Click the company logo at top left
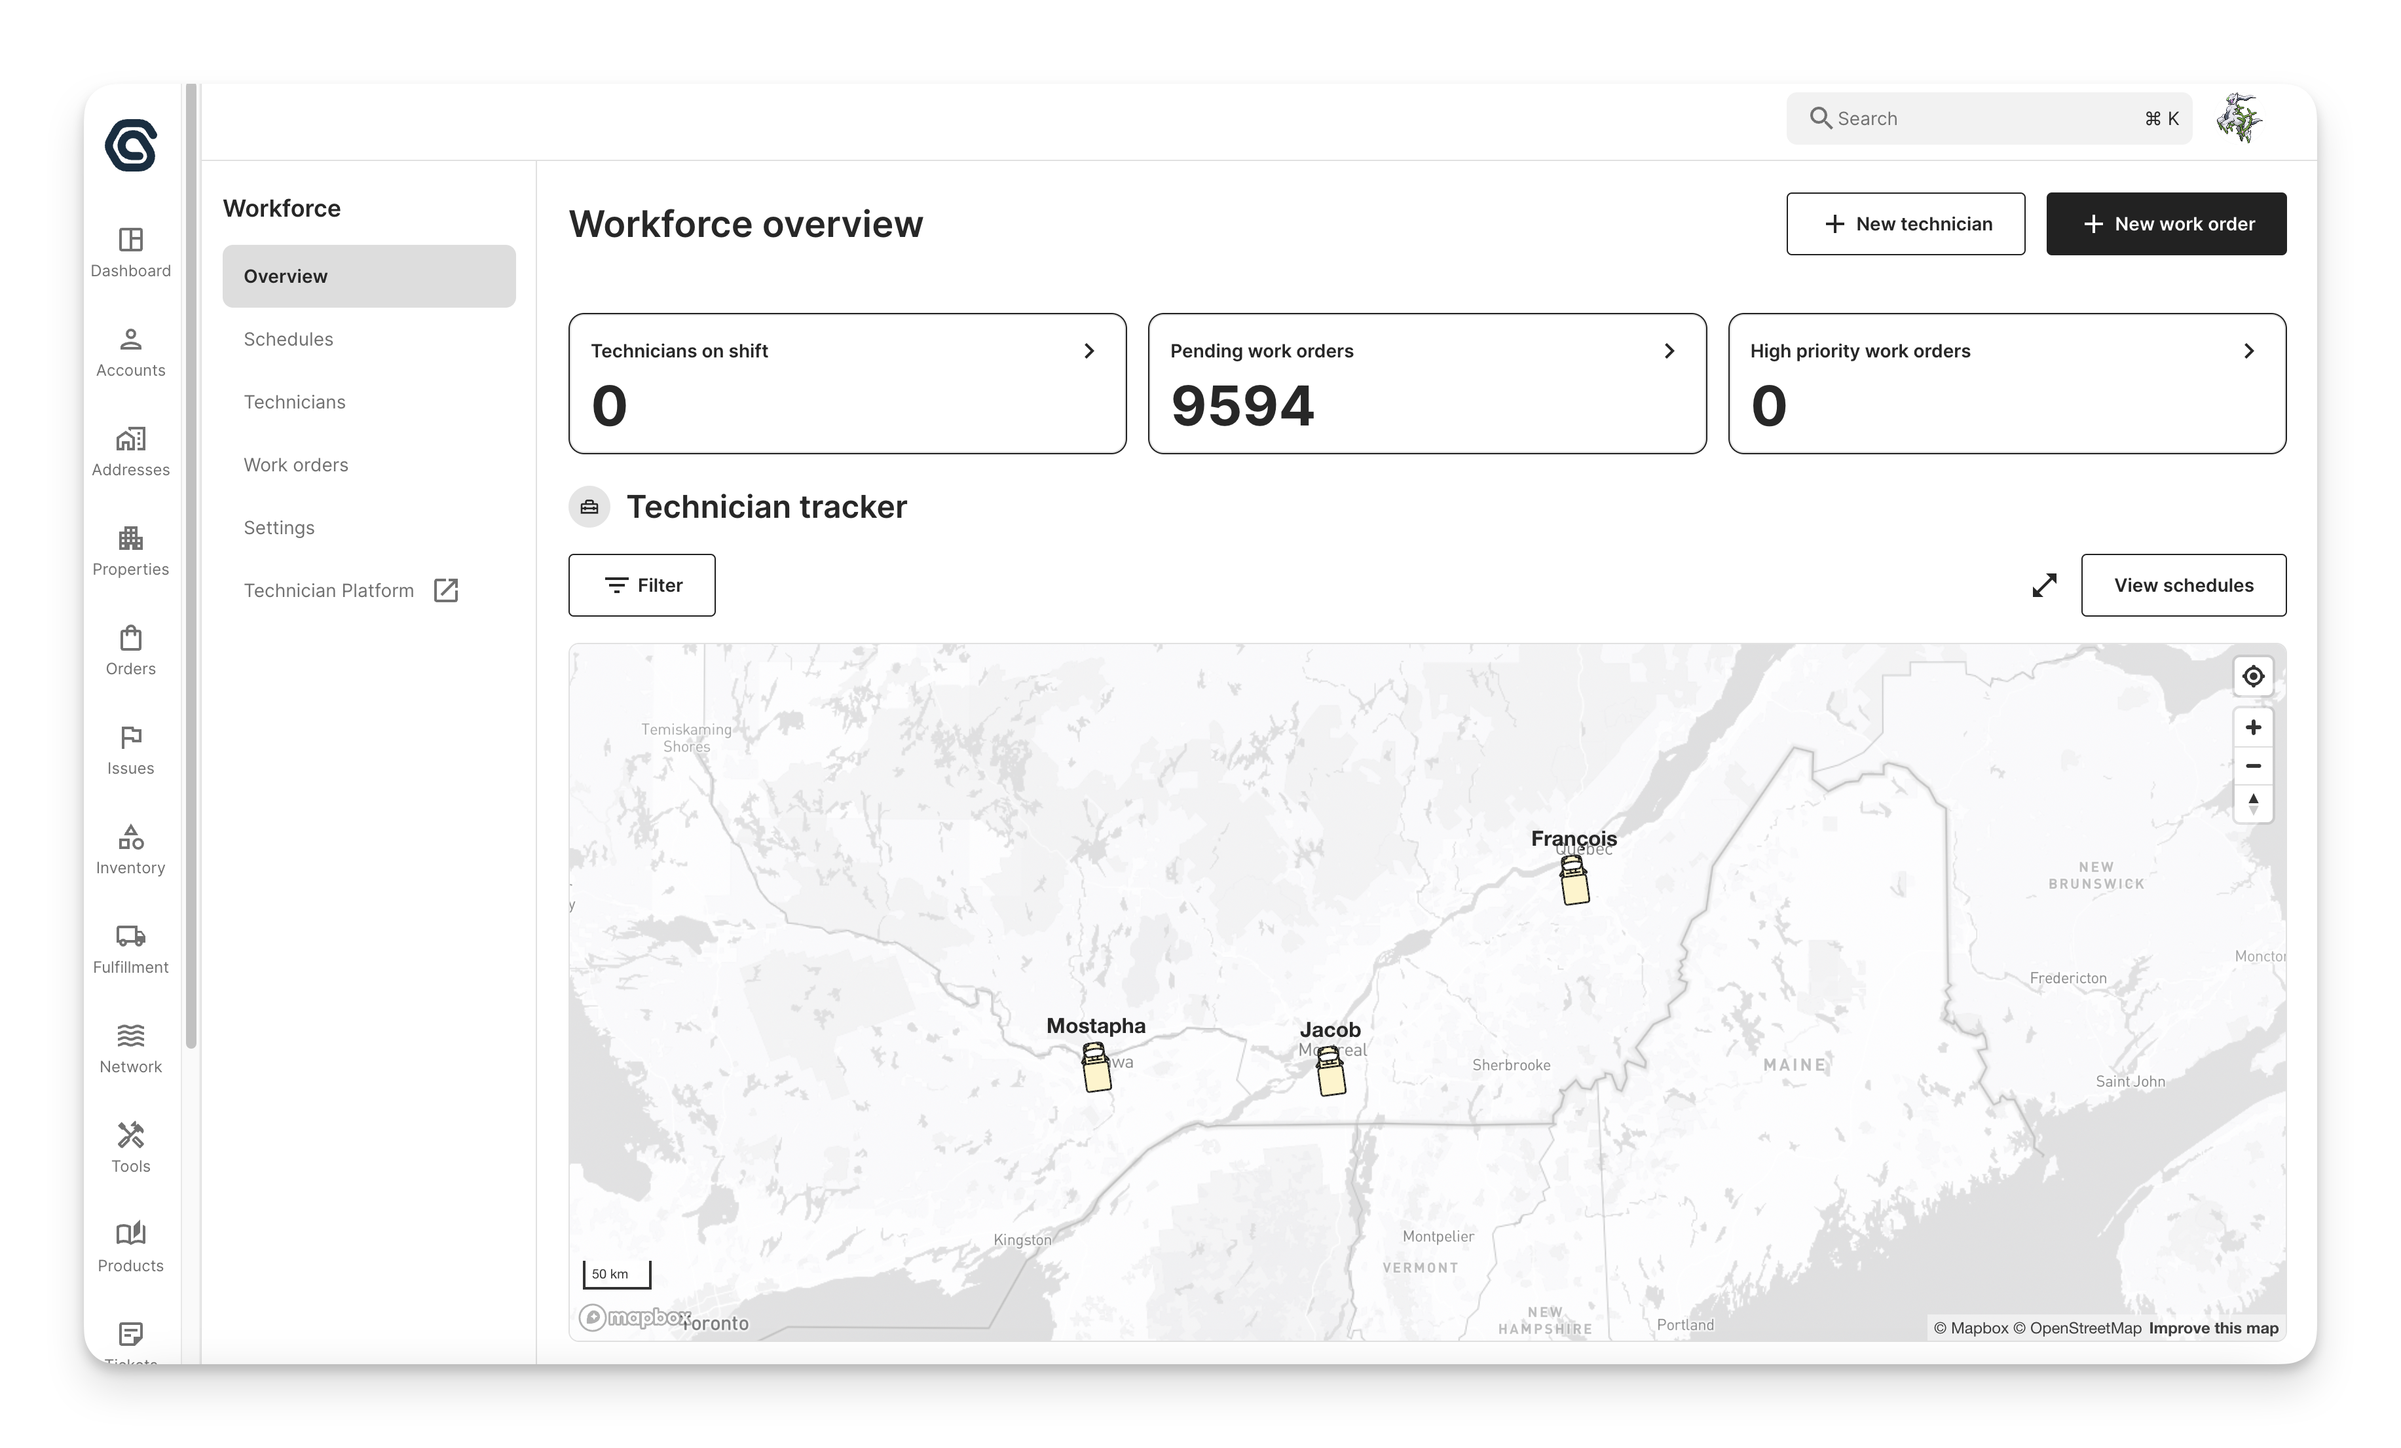Image resolution: width=2401 pixels, height=1448 pixels. (130, 145)
